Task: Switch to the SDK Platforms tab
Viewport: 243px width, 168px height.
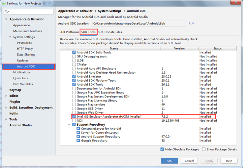Action: [69, 32]
